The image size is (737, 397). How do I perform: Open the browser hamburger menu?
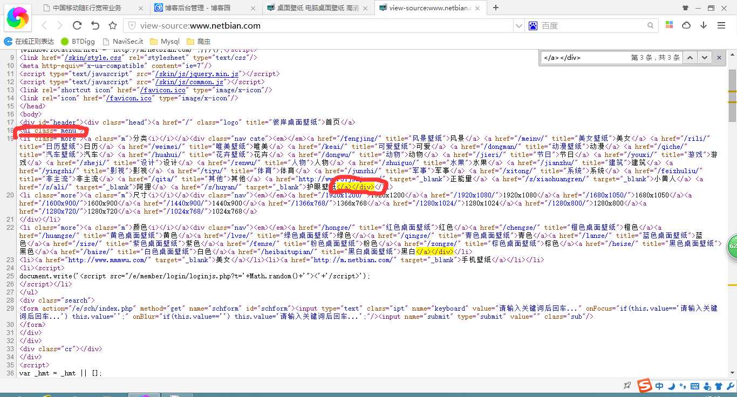tap(721, 25)
